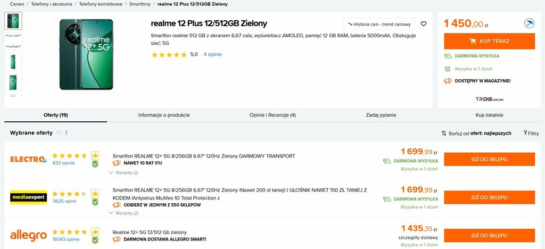545x249 pixels.
Task: Click the mediaexpert shop logo
Action: [28, 197]
